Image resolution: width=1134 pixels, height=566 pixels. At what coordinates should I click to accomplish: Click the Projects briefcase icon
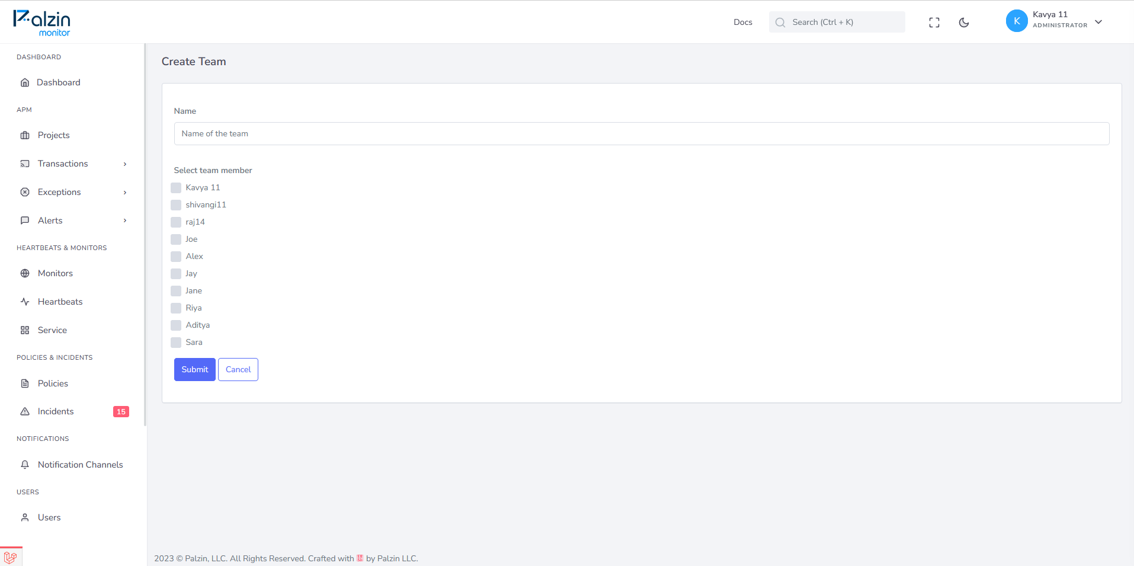(x=25, y=135)
